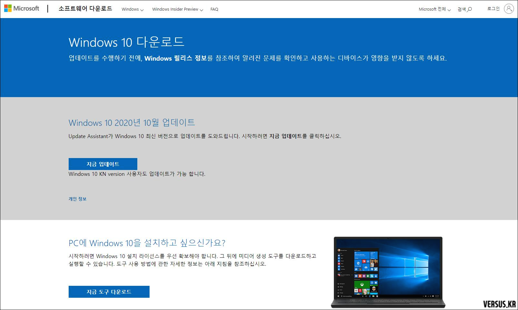Open the FAQ page
Viewport: 518px width, 310px height.
pyautogui.click(x=214, y=9)
